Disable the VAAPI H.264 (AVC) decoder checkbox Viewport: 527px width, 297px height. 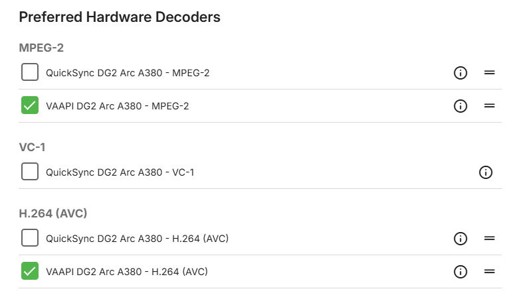[30, 271]
